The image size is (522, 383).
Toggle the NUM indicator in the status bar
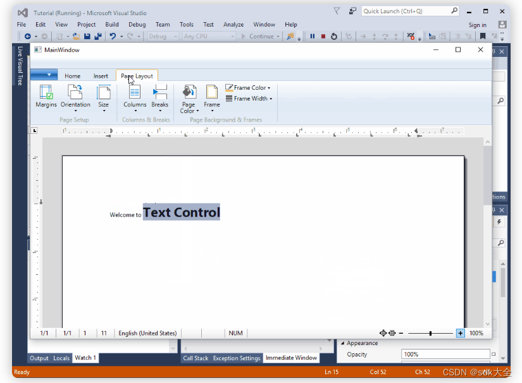(235, 333)
